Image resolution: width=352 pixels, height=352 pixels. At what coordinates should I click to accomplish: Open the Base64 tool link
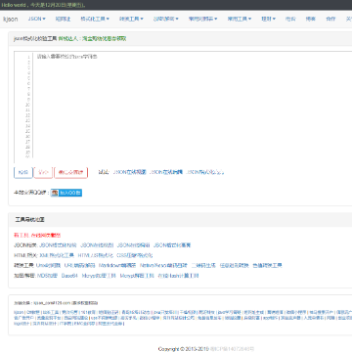pos(69,276)
